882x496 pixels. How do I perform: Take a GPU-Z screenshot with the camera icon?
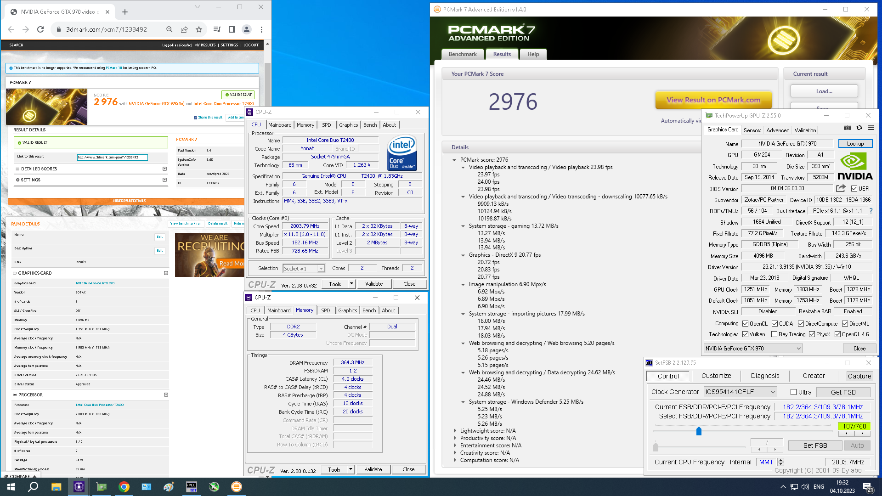pyautogui.click(x=848, y=128)
